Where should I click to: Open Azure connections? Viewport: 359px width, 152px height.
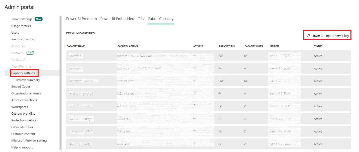coord(24,100)
